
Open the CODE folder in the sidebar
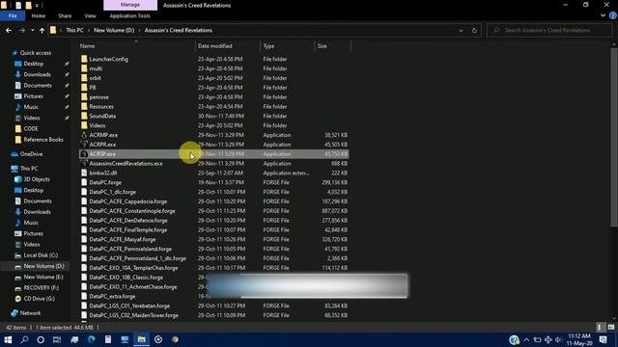(30, 128)
